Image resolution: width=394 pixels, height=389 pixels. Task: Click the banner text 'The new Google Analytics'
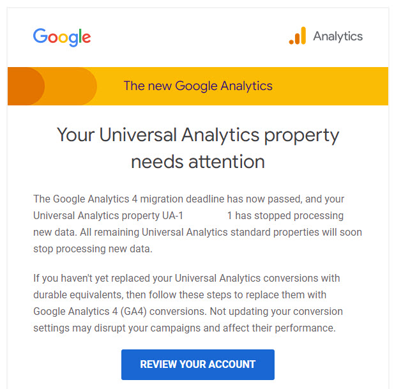198,86
